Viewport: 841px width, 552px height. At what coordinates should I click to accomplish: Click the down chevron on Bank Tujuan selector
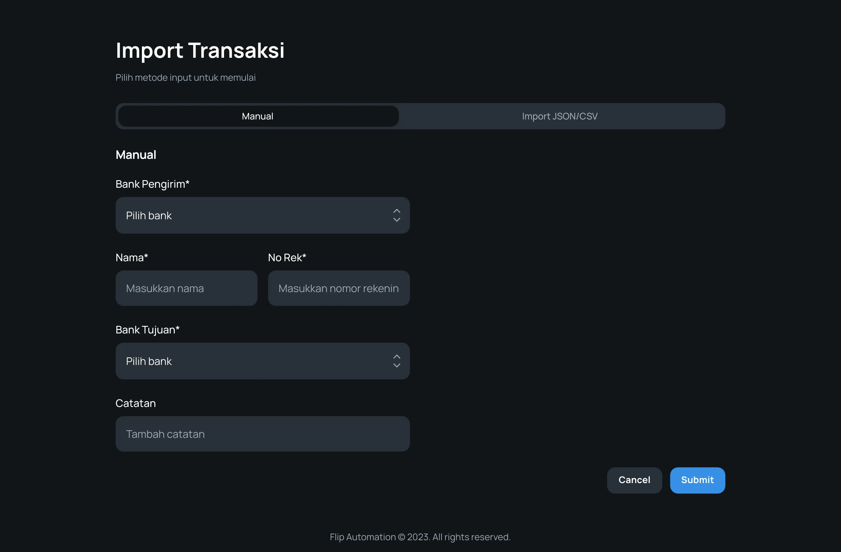click(397, 366)
